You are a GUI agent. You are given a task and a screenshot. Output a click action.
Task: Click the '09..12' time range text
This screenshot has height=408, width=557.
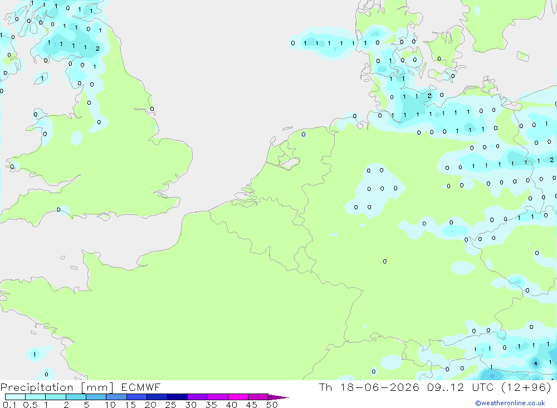tap(446, 387)
